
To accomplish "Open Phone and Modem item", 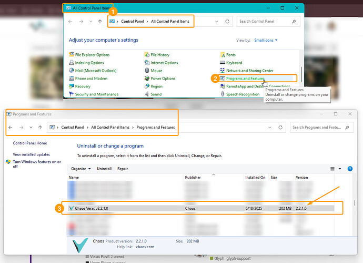I will [88, 79].
